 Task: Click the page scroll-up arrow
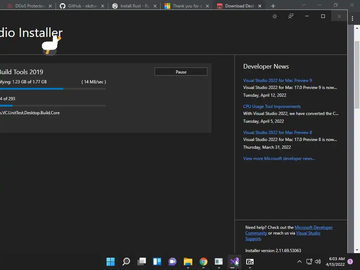pos(357,28)
